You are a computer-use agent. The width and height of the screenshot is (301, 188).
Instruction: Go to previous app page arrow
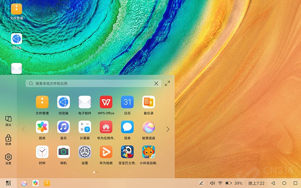23,129
